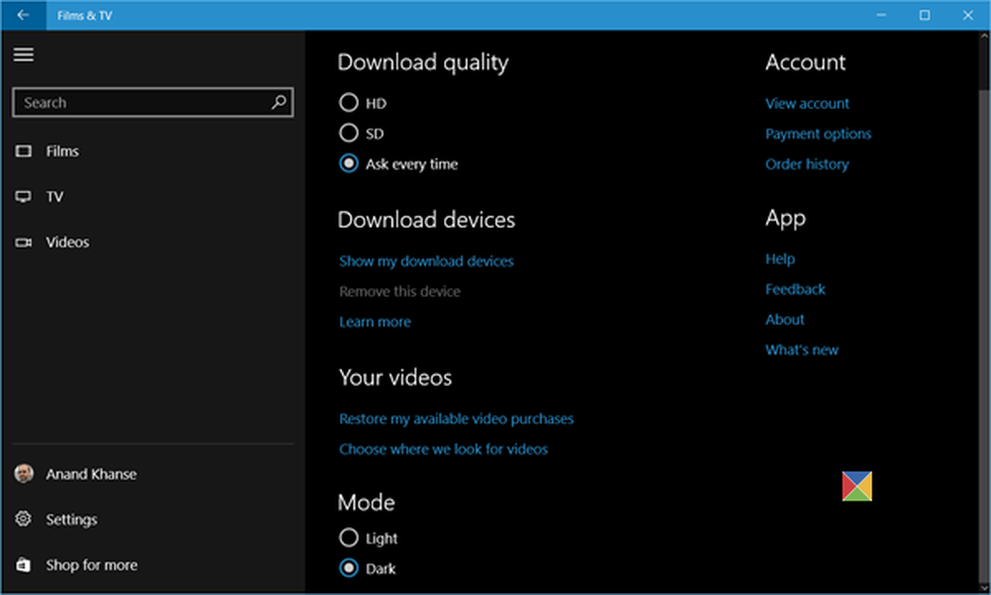Maximize the Films & TV window

tap(925, 15)
